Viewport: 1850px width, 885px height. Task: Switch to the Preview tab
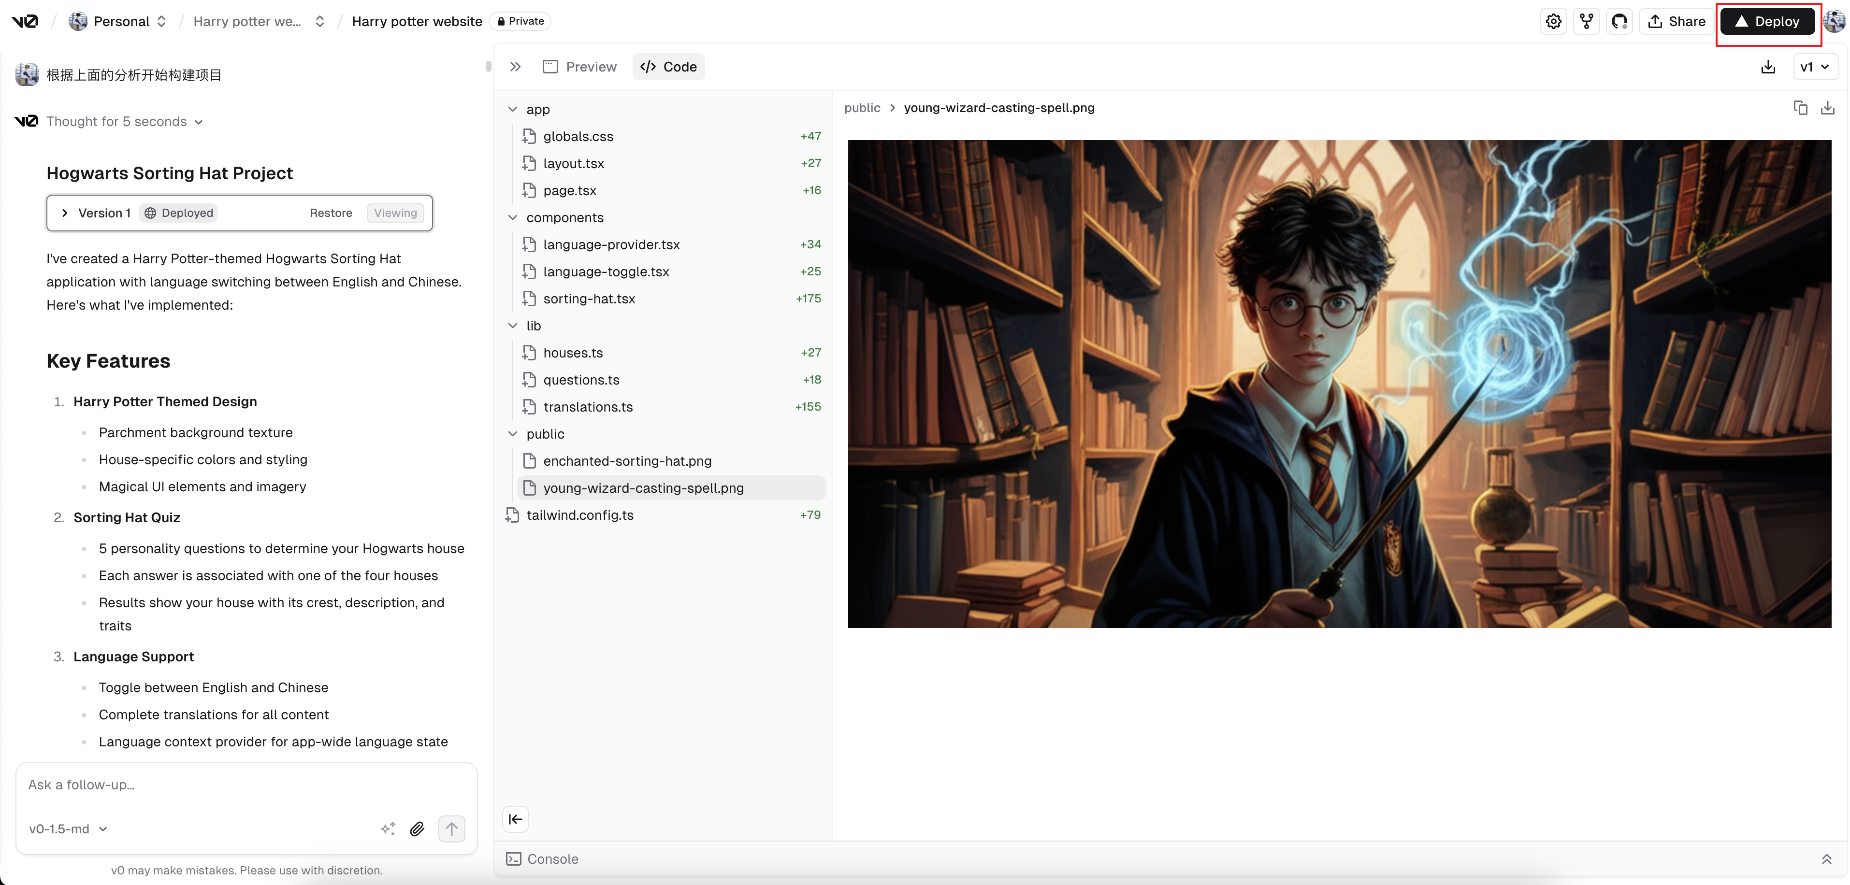click(x=580, y=67)
